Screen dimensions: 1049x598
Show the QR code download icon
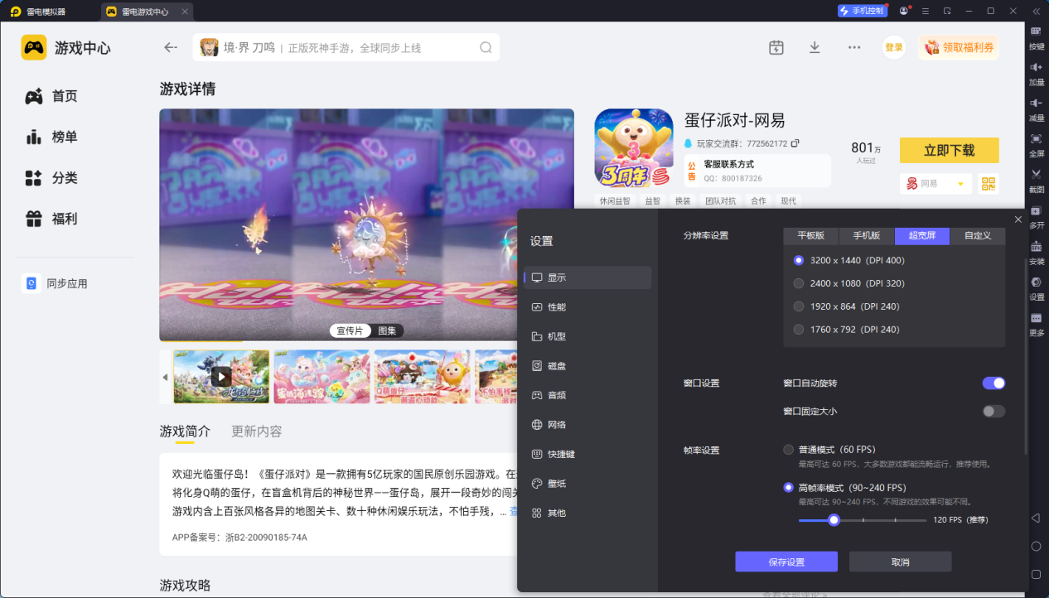point(988,183)
